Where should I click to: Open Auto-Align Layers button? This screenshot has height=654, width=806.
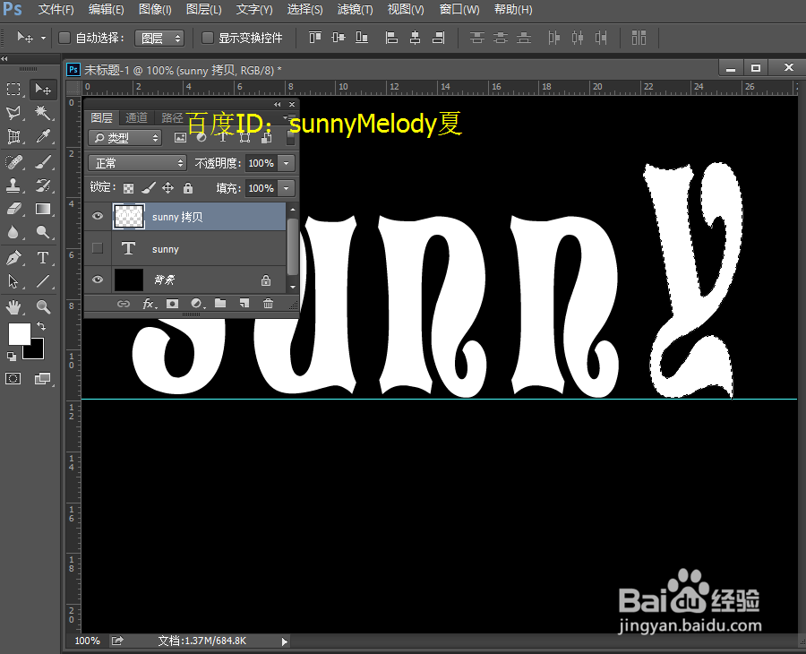[x=639, y=38]
